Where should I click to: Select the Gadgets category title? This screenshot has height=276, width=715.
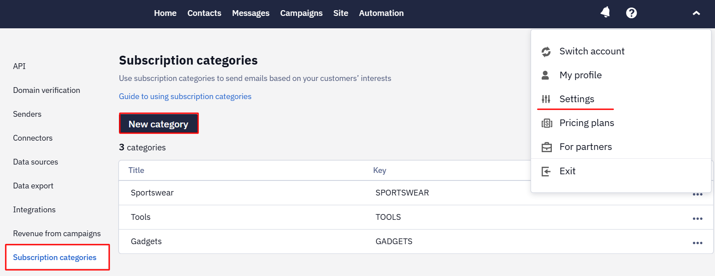(146, 241)
